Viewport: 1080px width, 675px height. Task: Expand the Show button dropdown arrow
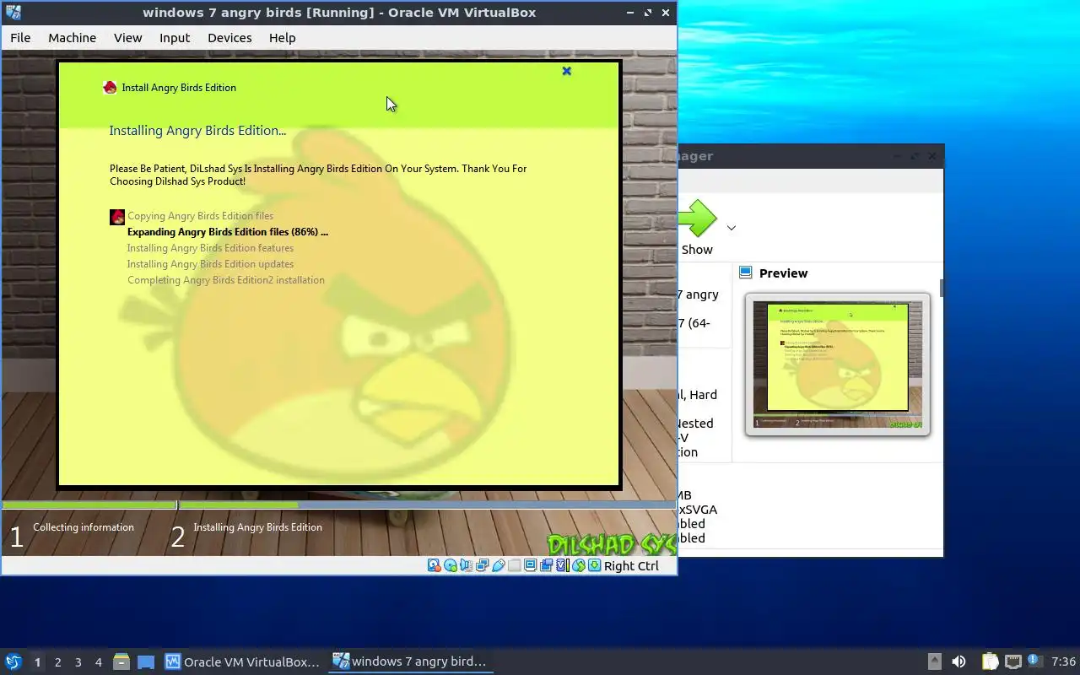point(732,228)
